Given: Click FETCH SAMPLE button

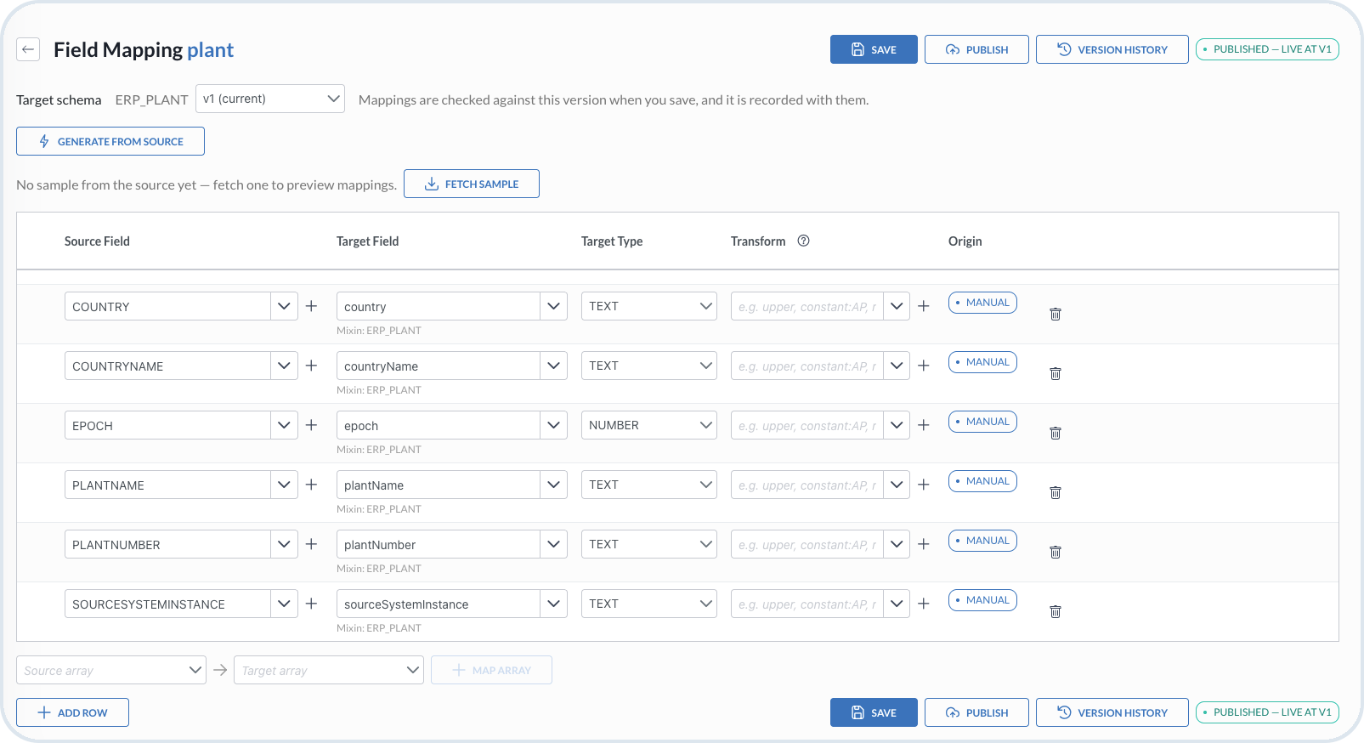Looking at the screenshot, I should (x=472, y=184).
